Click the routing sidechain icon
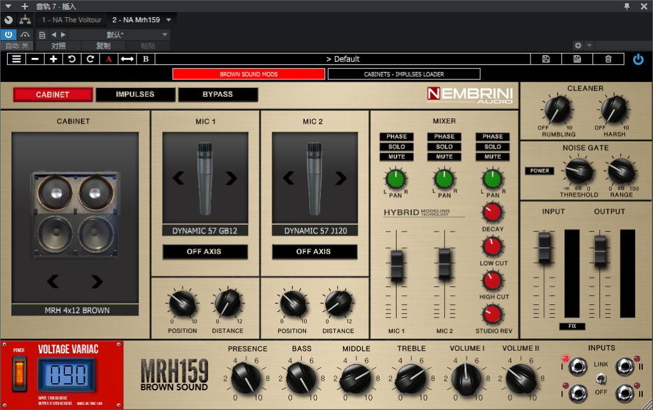The height and width of the screenshot is (410, 653). (x=25, y=20)
